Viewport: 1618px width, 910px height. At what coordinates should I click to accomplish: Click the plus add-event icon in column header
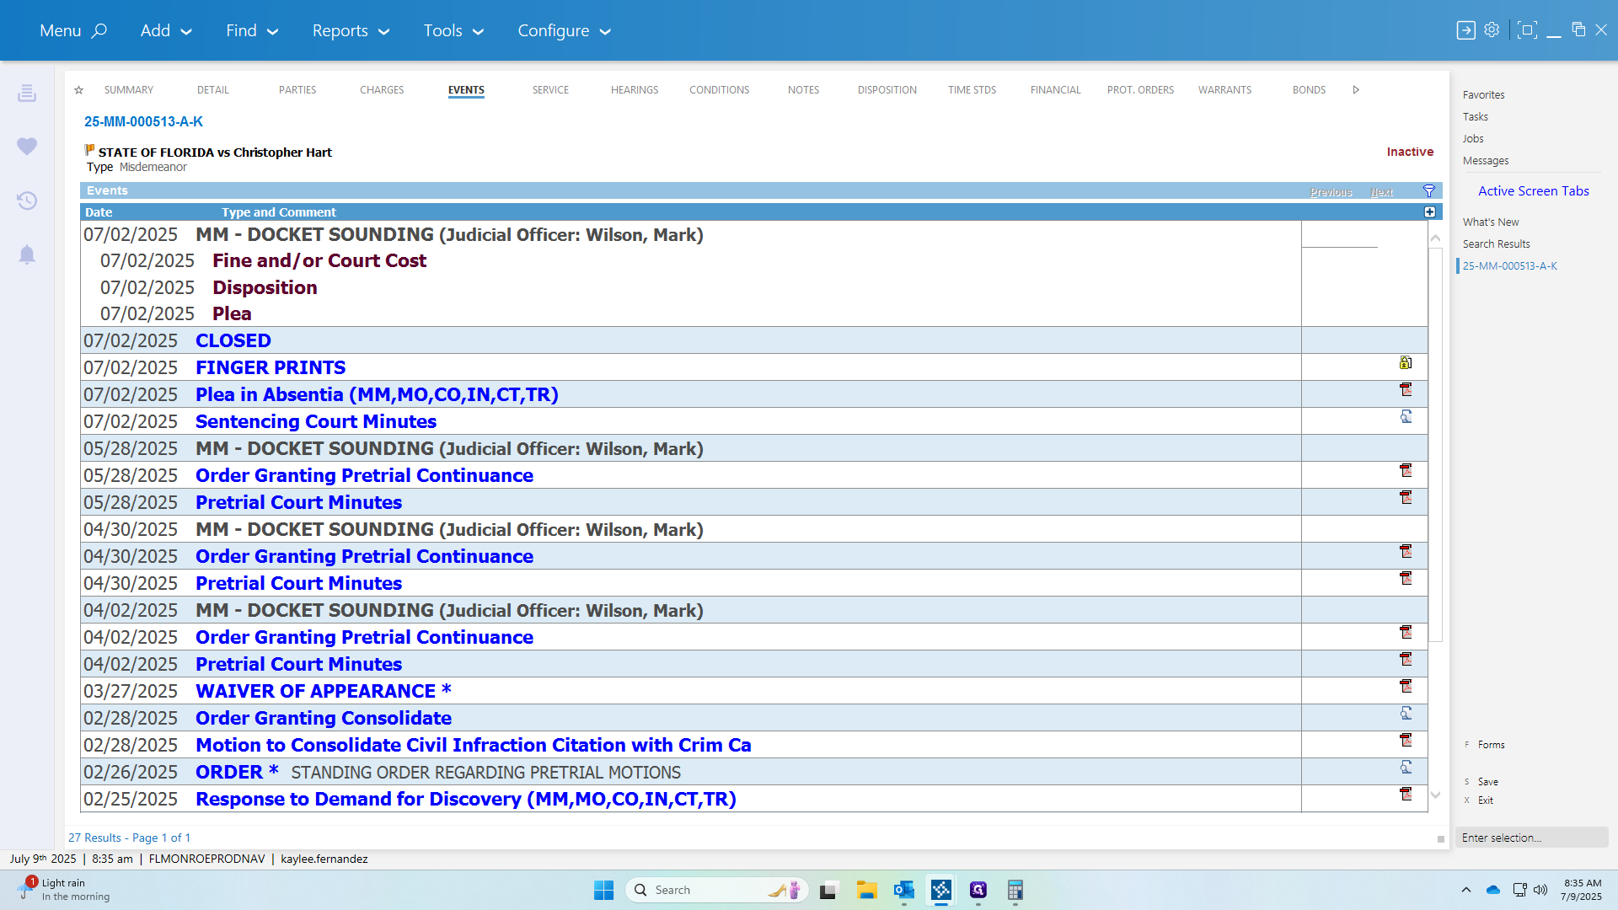(1430, 212)
